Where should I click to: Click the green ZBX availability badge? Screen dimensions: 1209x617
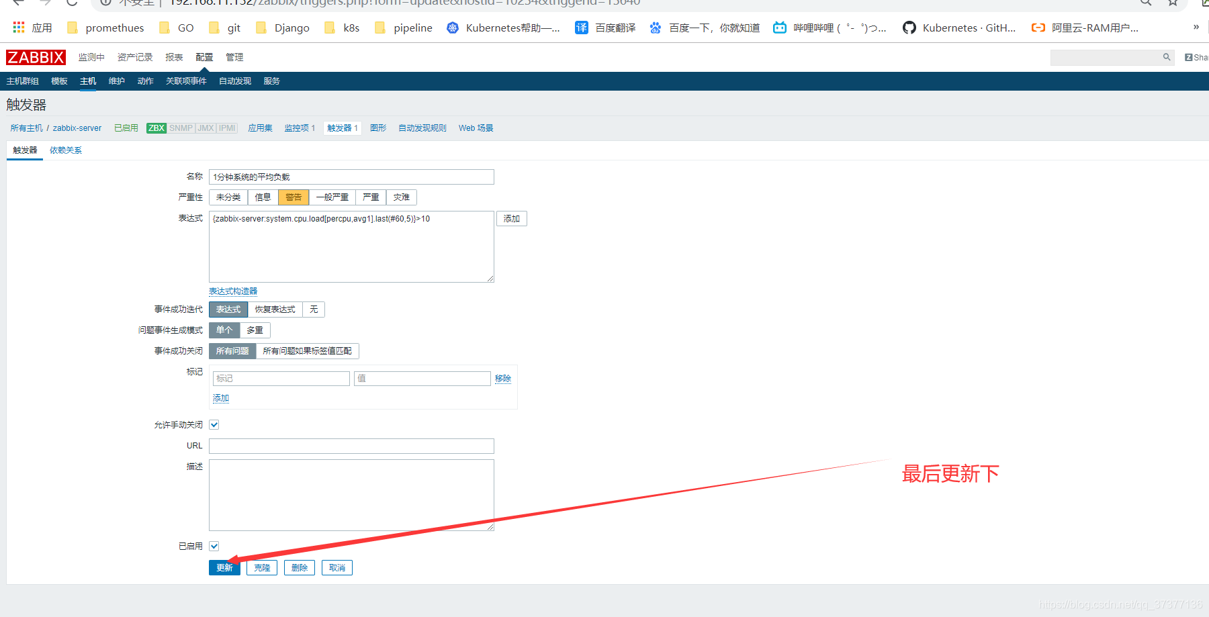[156, 128]
